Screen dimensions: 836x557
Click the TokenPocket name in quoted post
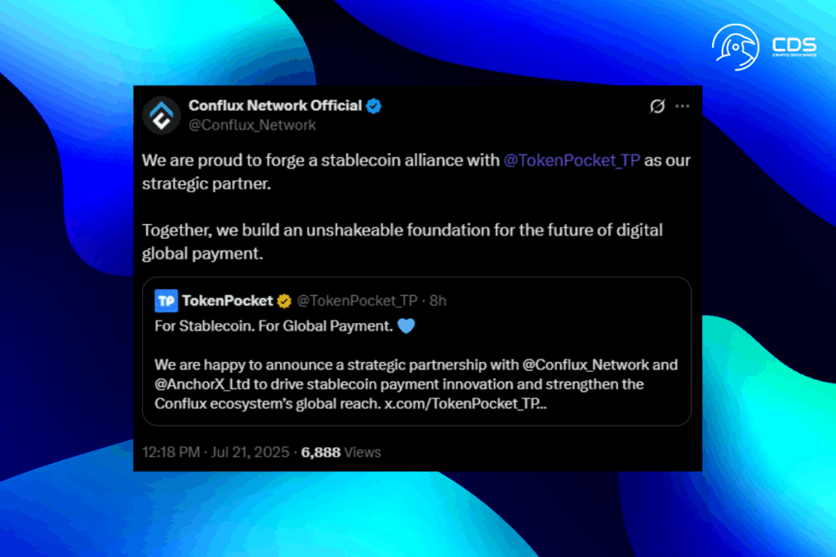[226, 301]
